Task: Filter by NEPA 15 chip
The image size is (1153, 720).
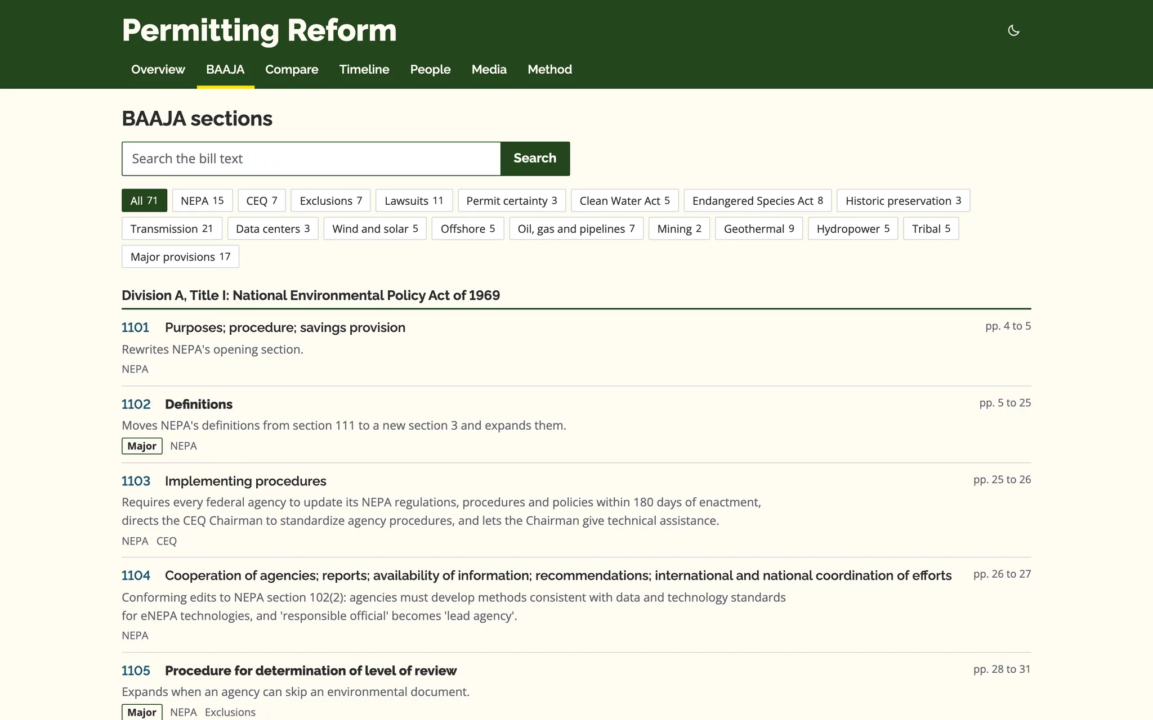Action: 202,201
